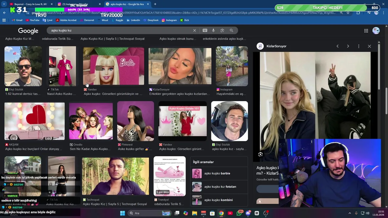Viewport: 388px width, 218px height.
Task: Go to previous image in preview panel
Action: [337, 46]
